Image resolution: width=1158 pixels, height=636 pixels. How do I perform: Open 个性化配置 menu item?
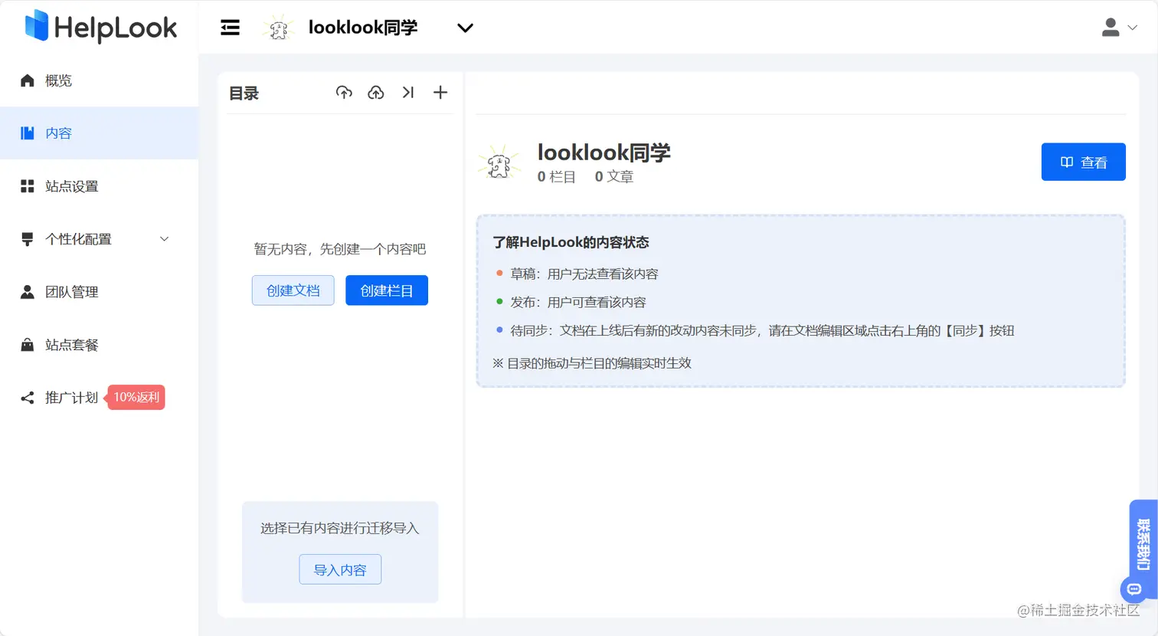(x=99, y=239)
